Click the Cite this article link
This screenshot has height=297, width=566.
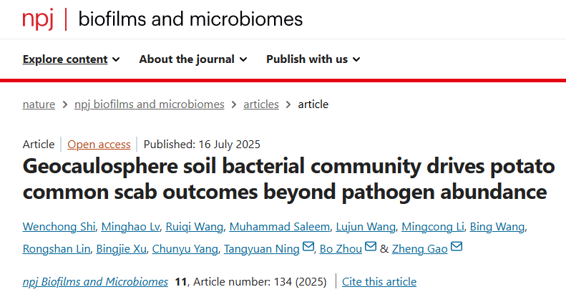tap(379, 281)
